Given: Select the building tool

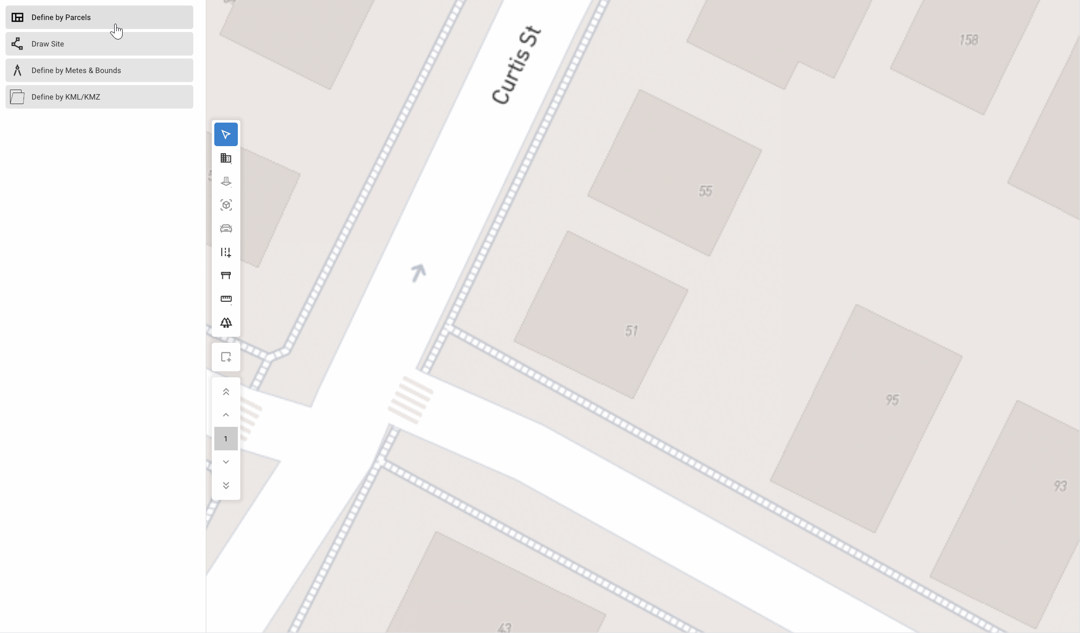Looking at the screenshot, I should point(226,158).
